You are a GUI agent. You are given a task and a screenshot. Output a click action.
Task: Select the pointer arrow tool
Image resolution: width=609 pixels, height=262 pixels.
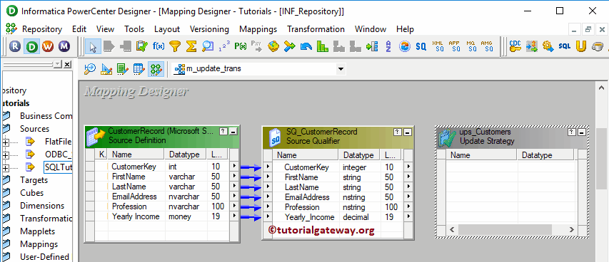point(93,46)
